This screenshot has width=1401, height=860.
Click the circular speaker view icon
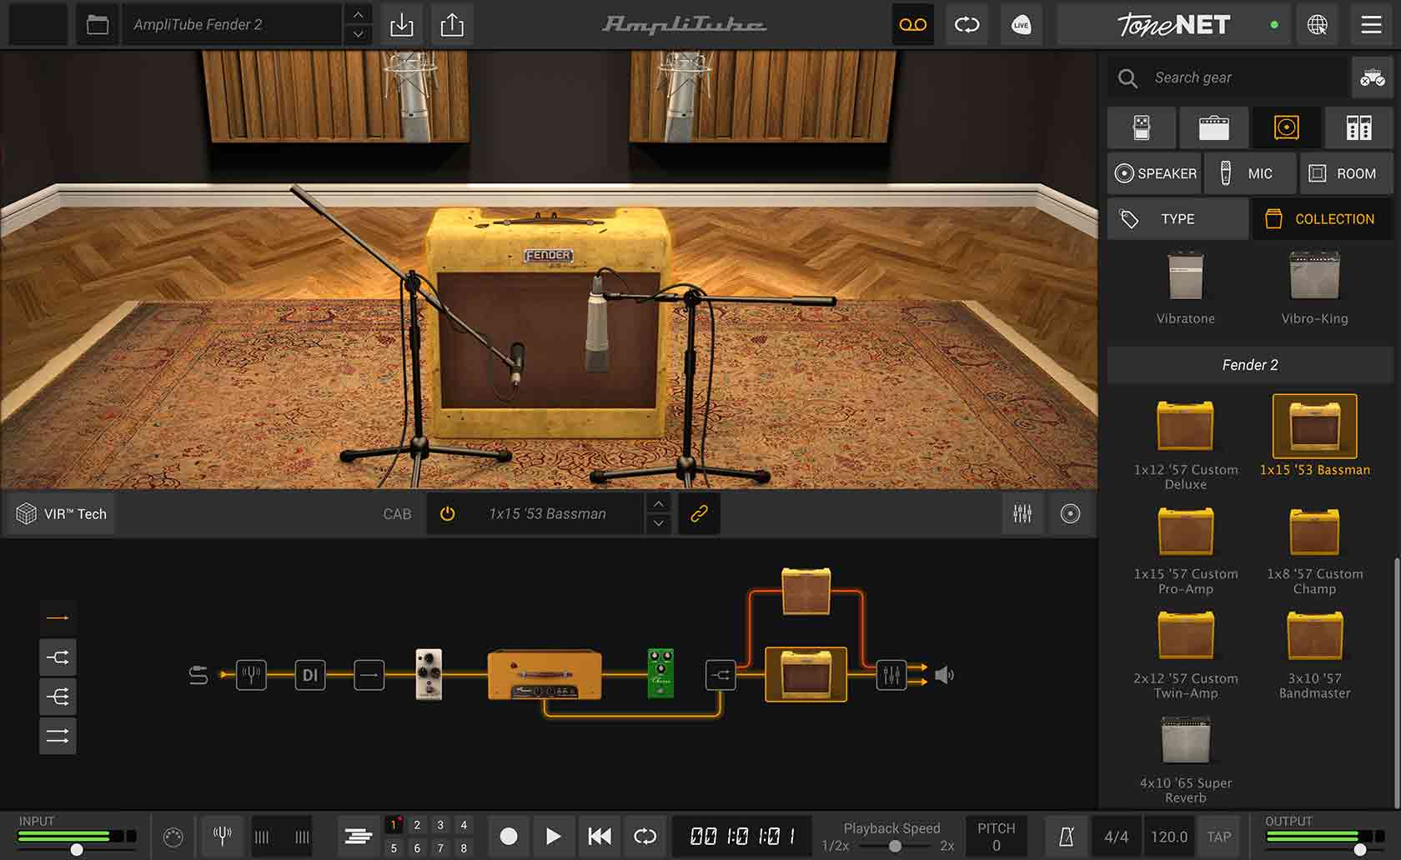pyautogui.click(x=1070, y=514)
